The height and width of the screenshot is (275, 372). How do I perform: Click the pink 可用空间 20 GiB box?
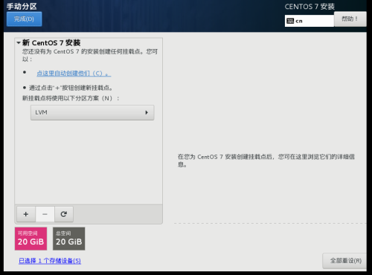coord(31,239)
